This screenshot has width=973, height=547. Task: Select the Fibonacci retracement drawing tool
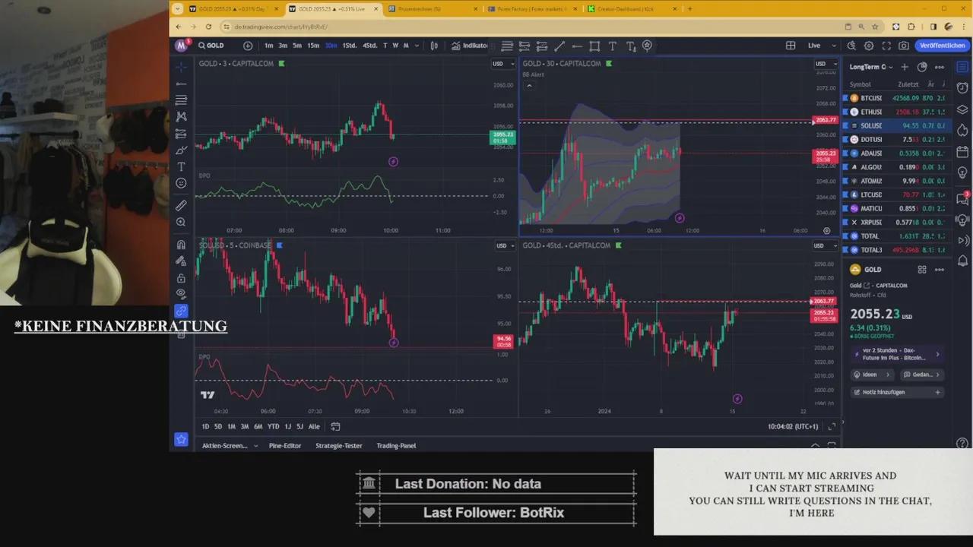click(181, 100)
